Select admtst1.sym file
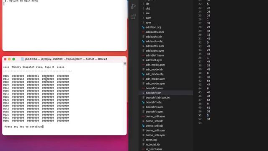The height and width of the screenshot is (151, 268). pos(154,60)
